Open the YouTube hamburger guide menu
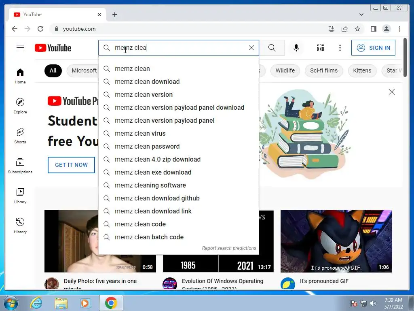Screen dimensions: 414x311 click(20, 48)
